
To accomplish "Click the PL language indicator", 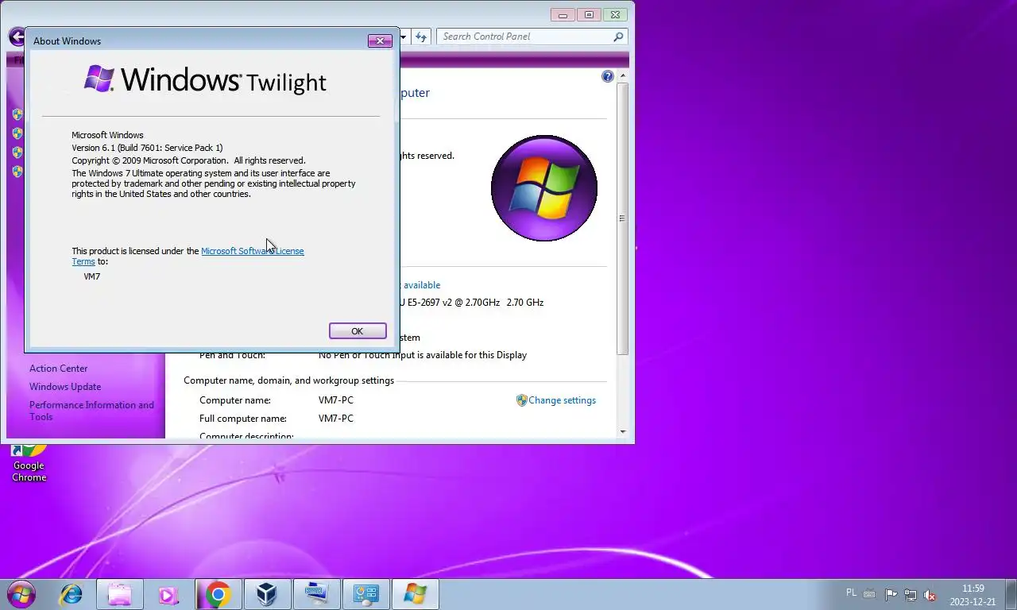I will coord(851,593).
